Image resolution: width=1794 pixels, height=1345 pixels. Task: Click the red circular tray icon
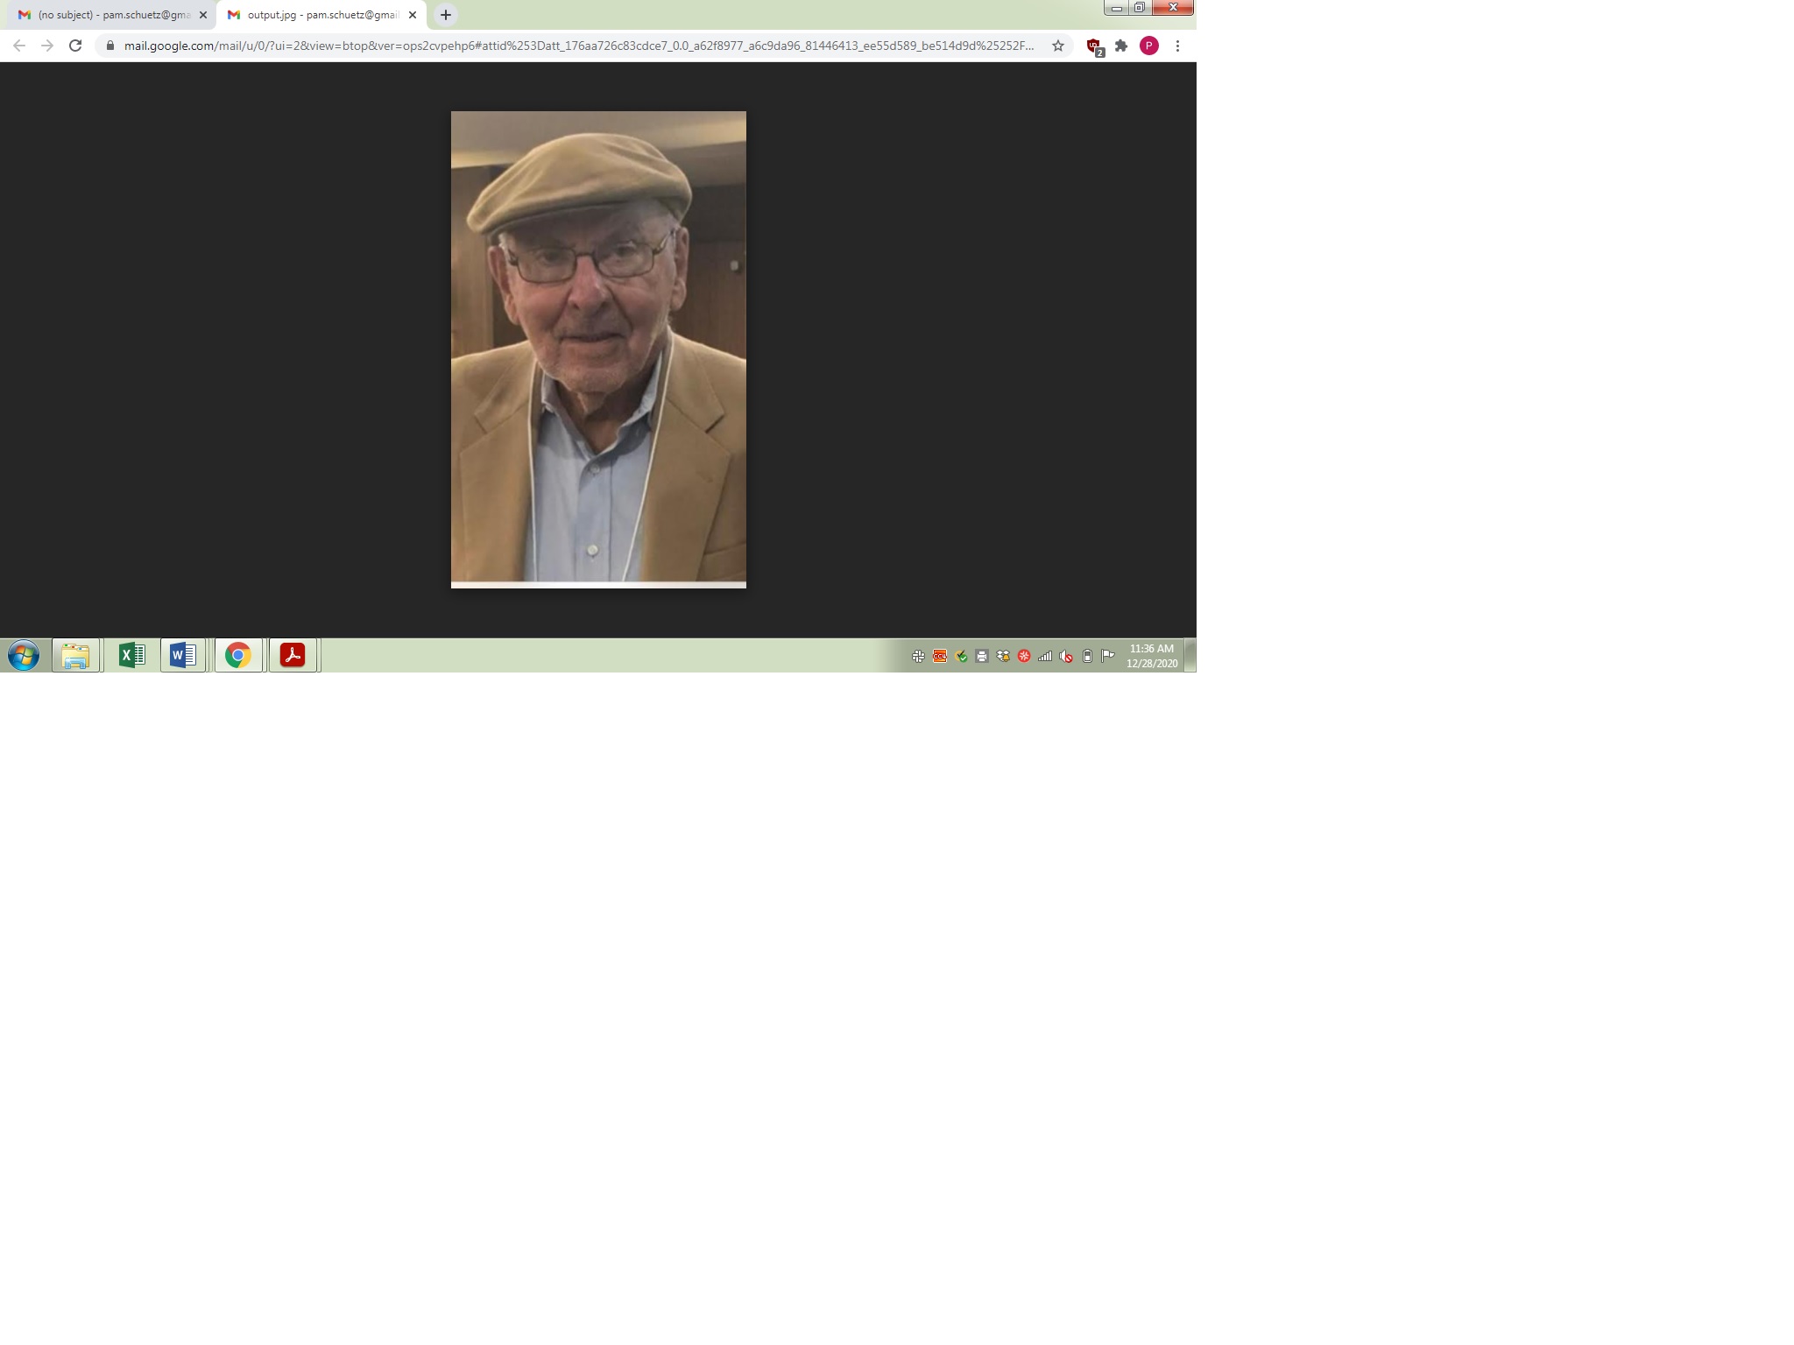click(1024, 656)
